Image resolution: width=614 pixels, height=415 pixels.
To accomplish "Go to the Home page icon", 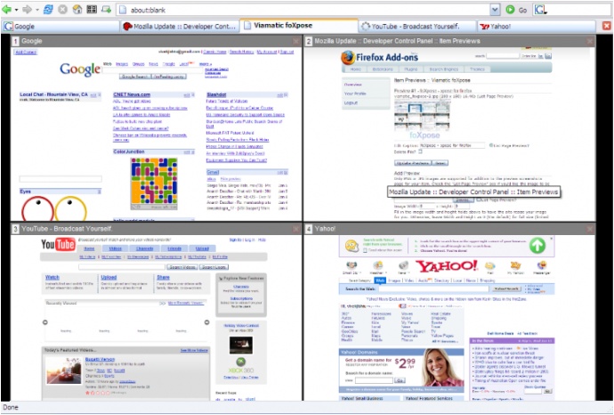I will point(77,9).
